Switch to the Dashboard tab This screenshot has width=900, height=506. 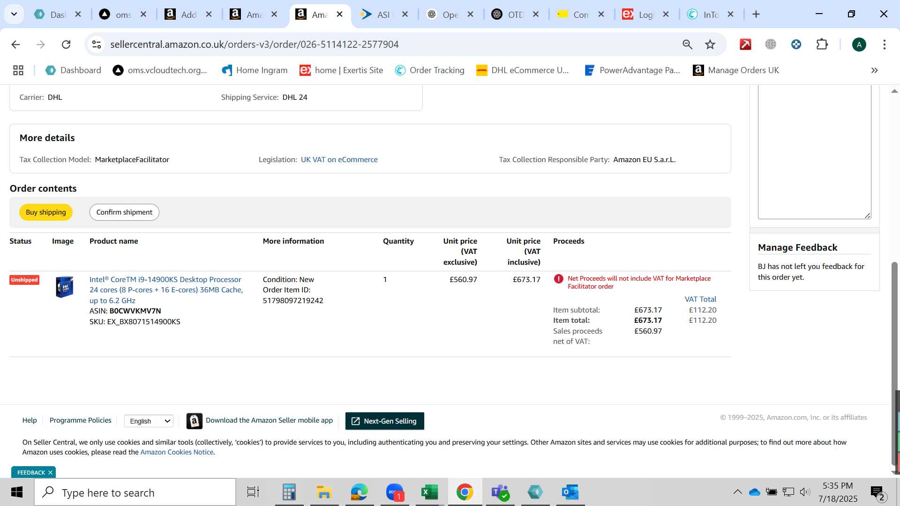point(59,15)
